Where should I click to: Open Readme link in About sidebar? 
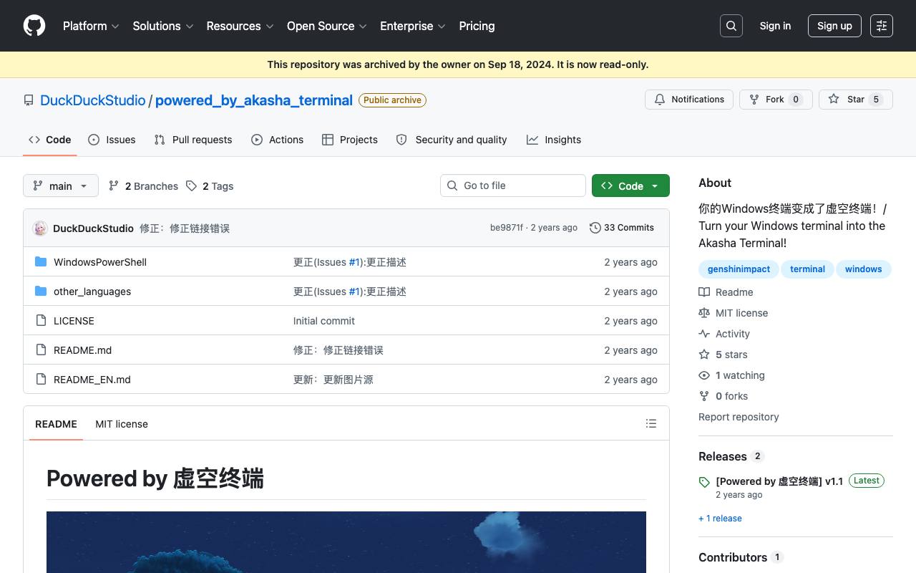[x=726, y=292]
